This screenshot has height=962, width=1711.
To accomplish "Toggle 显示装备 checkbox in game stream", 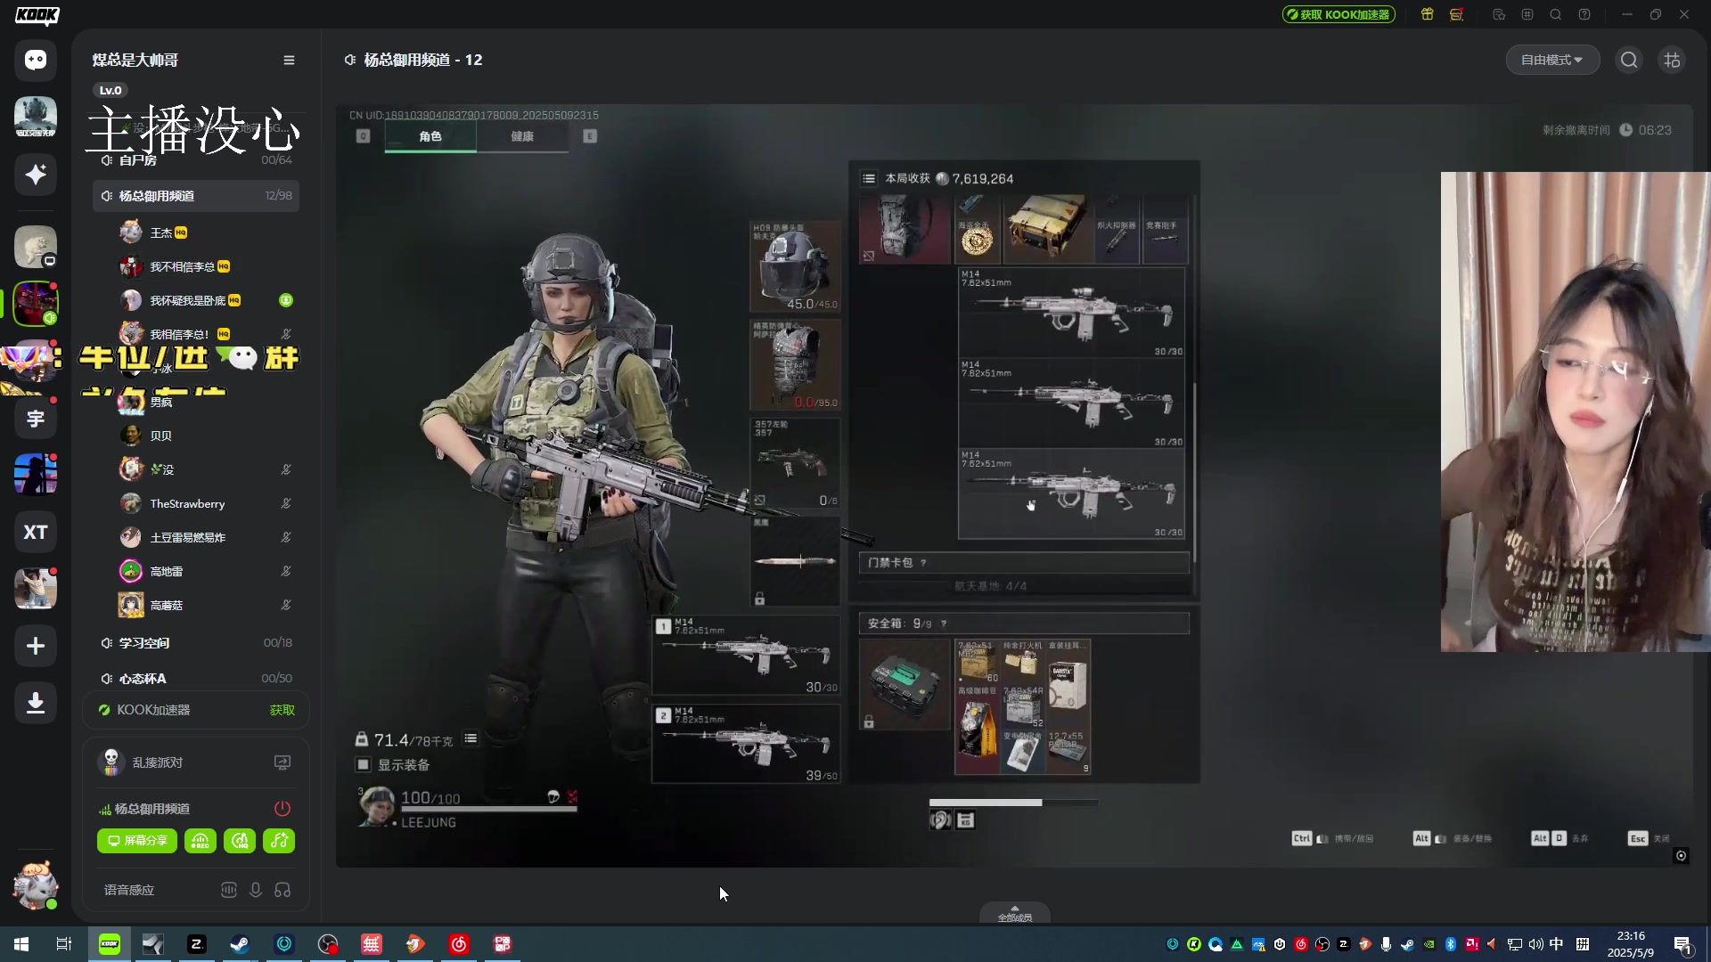I will coord(363,764).
